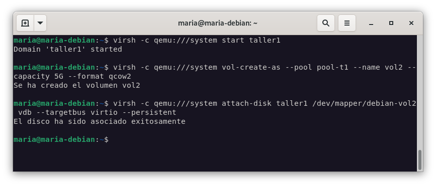Open the hamburger menu
The width and height of the screenshot is (436, 186).
[347, 23]
